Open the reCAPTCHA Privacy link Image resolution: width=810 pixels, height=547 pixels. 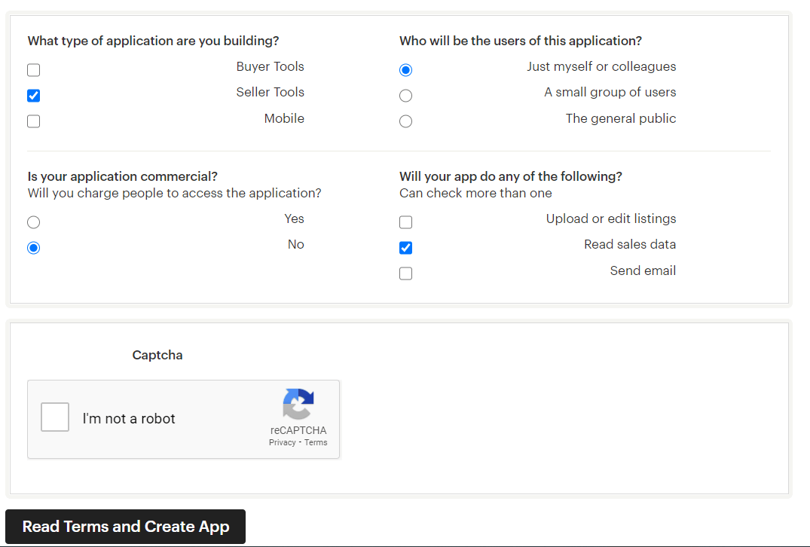click(x=282, y=442)
